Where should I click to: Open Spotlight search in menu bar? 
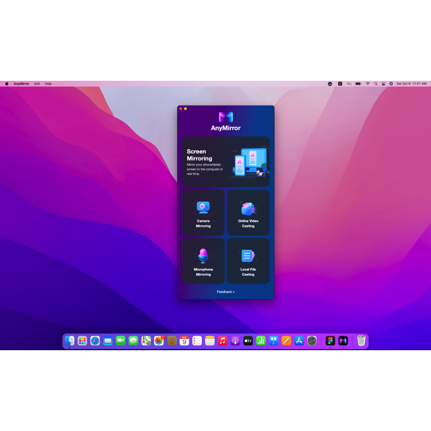coord(376,84)
